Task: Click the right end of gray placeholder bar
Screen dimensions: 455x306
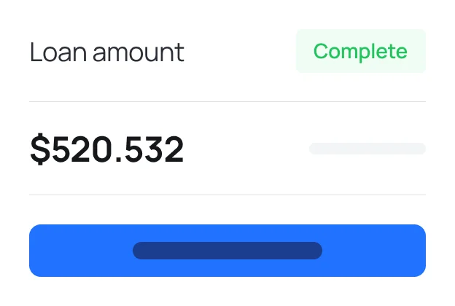Action: tap(421, 149)
